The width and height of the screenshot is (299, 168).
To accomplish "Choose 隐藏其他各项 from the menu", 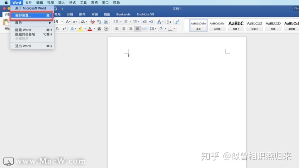I will (32, 34).
